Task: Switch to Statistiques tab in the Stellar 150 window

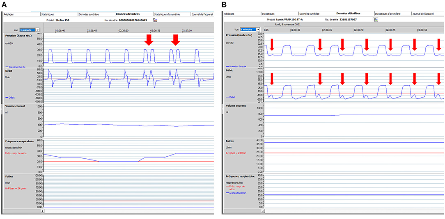Action: point(47,14)
